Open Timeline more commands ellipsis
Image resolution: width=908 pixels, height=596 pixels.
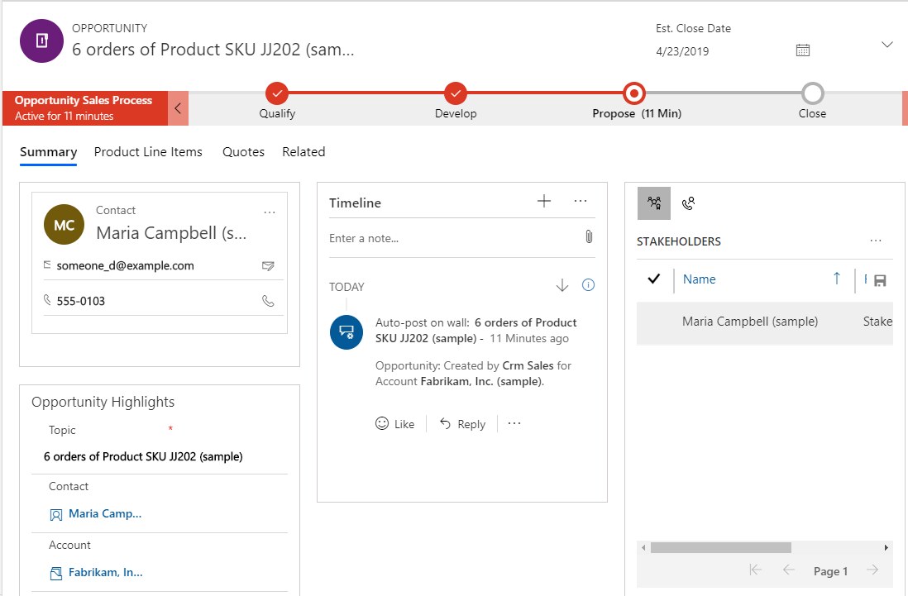pos(581,202)
